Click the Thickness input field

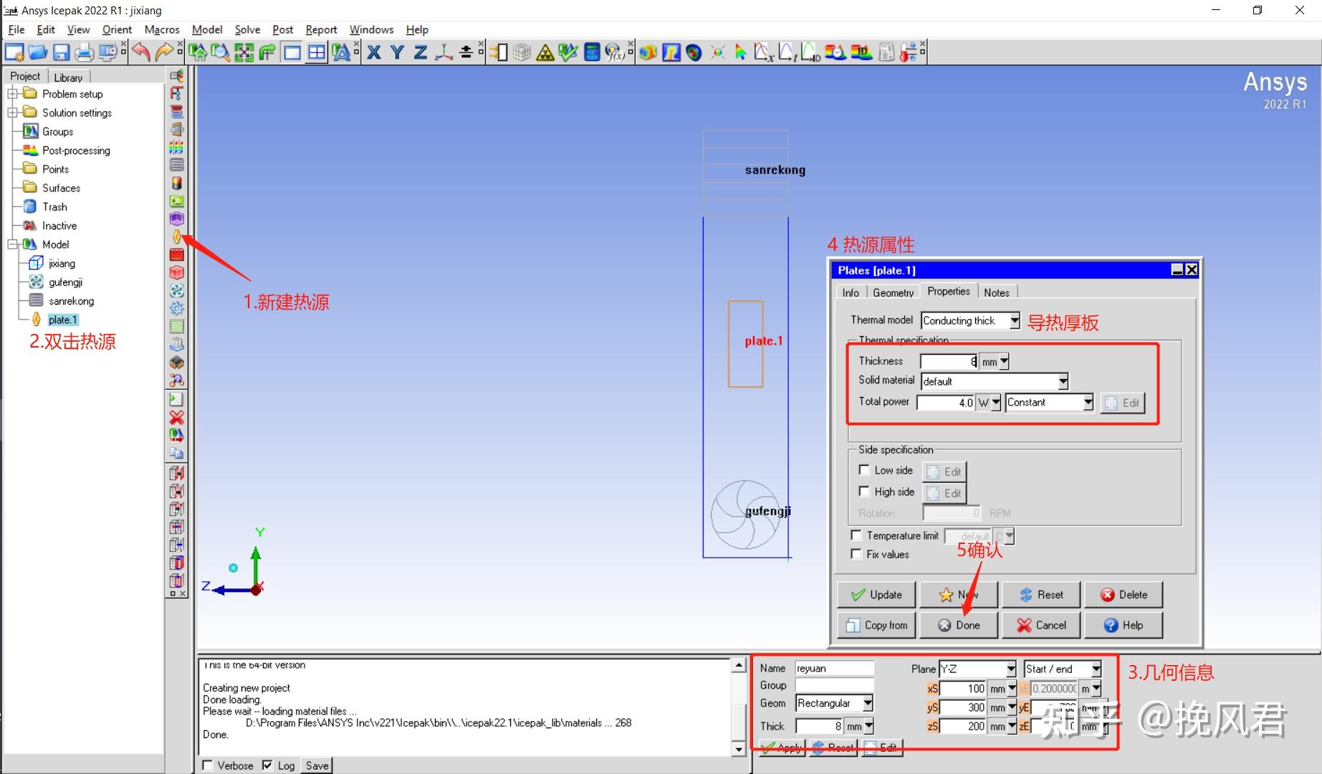949,362
